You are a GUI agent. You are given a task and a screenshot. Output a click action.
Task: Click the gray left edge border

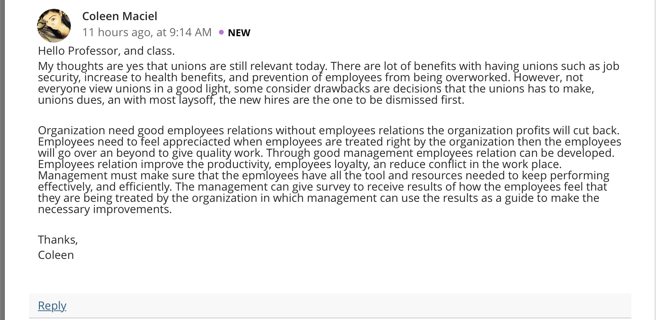2,160
